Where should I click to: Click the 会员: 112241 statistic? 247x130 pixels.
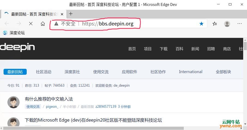(80, 85)
